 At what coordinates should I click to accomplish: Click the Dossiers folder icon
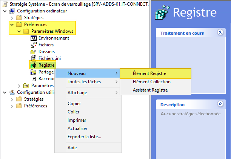pyautogui.click(x=34, y=52)
